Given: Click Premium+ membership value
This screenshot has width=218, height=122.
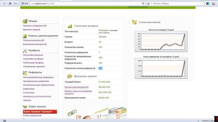Looking at the screenshot, I should click(104, 30).
